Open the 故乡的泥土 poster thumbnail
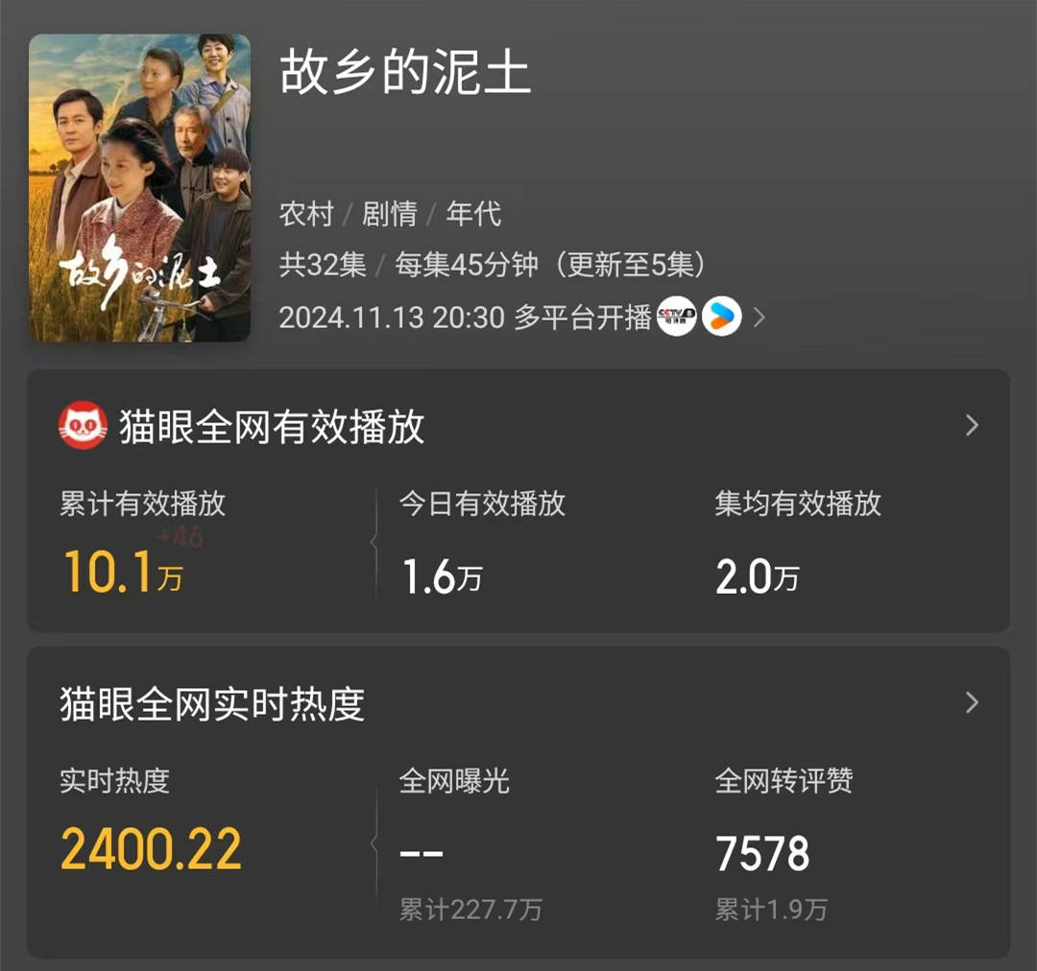1037x971 pixels. 139,188
